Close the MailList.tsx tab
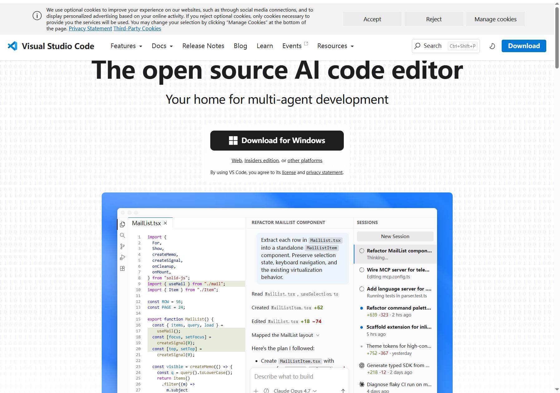560x393 pixels. point(165,223)
